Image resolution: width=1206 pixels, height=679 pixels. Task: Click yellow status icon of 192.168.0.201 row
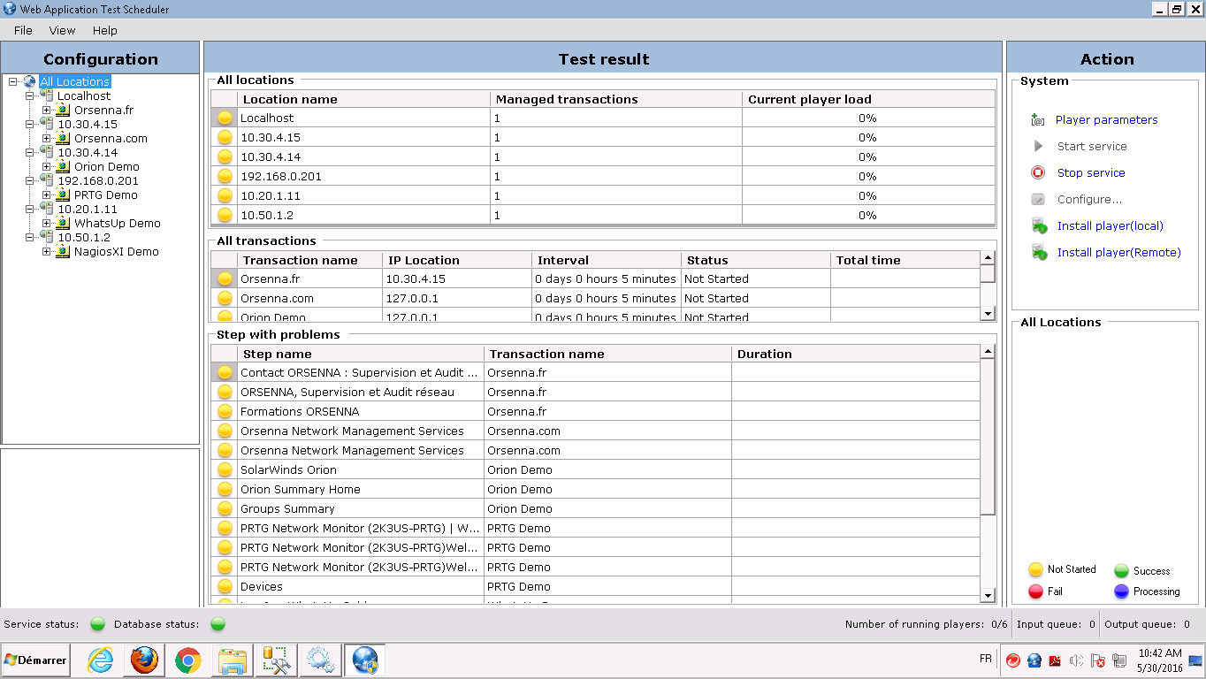(x=225, y=176)
